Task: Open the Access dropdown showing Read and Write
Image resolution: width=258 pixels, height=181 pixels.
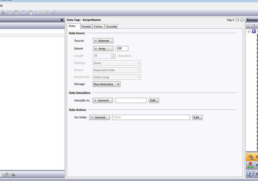Action: click(x=117, y=70)
